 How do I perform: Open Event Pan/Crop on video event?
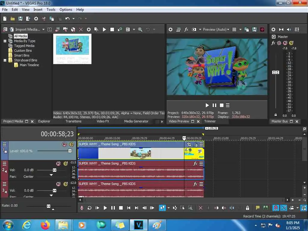point(189,145)
